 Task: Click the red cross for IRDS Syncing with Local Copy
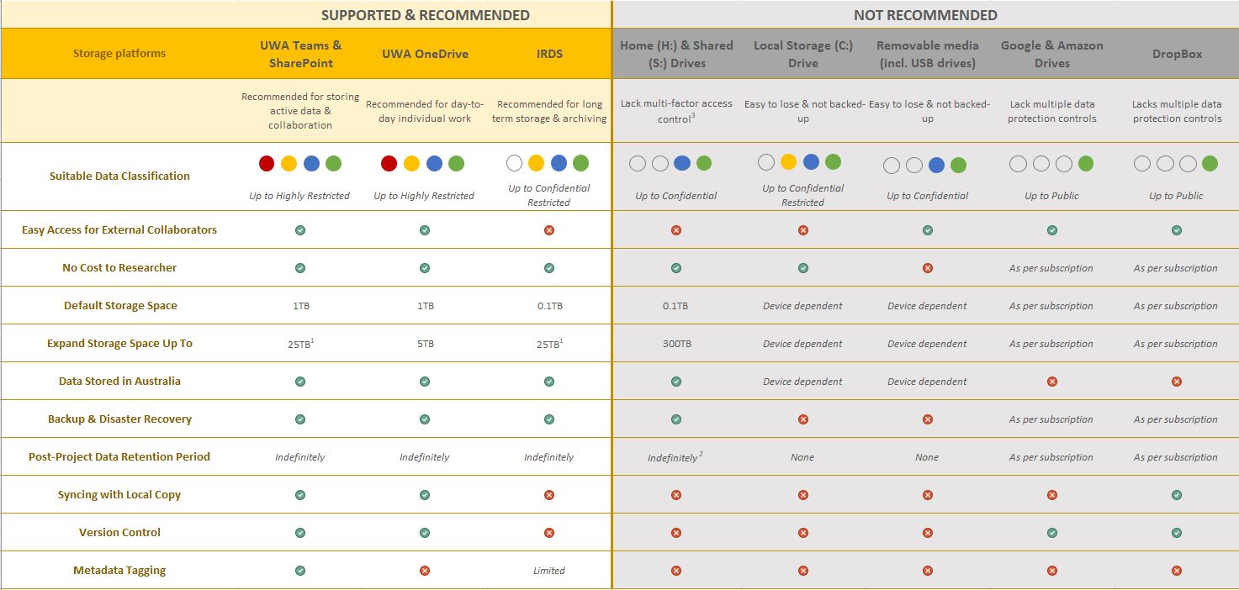point(549,494)
